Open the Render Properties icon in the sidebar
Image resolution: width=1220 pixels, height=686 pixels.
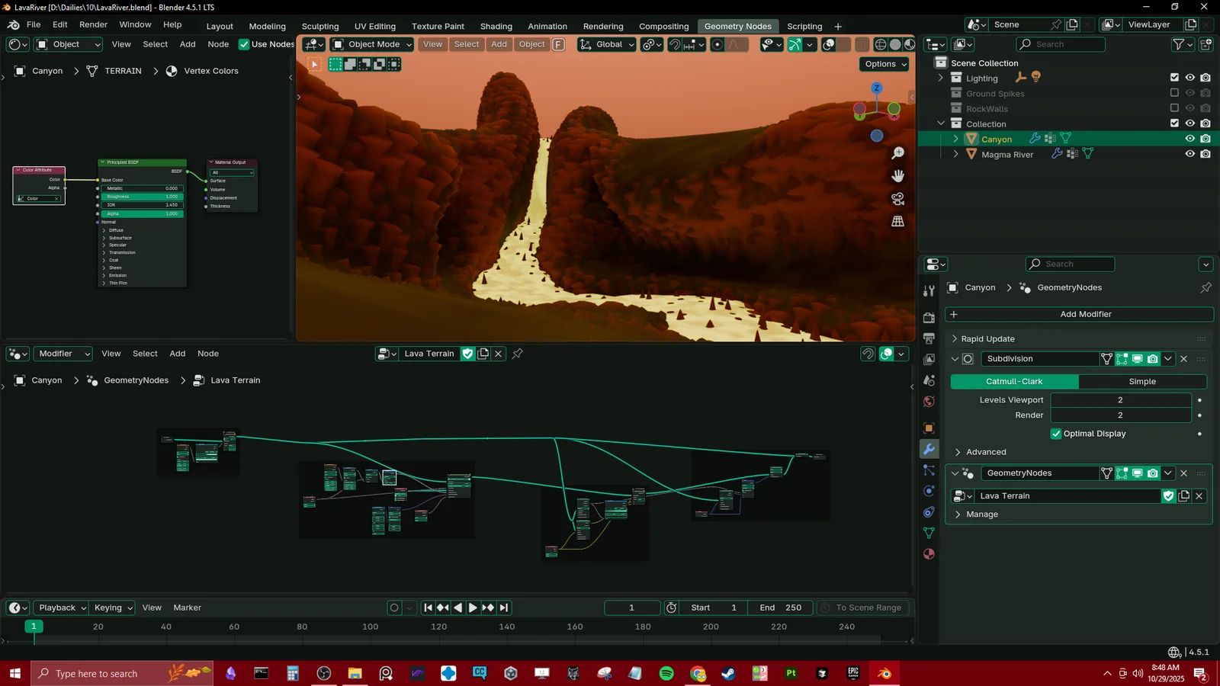click(929, 317)
